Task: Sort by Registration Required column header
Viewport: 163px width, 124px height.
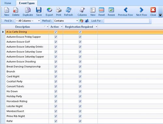Action: click(x=79, y=27)
